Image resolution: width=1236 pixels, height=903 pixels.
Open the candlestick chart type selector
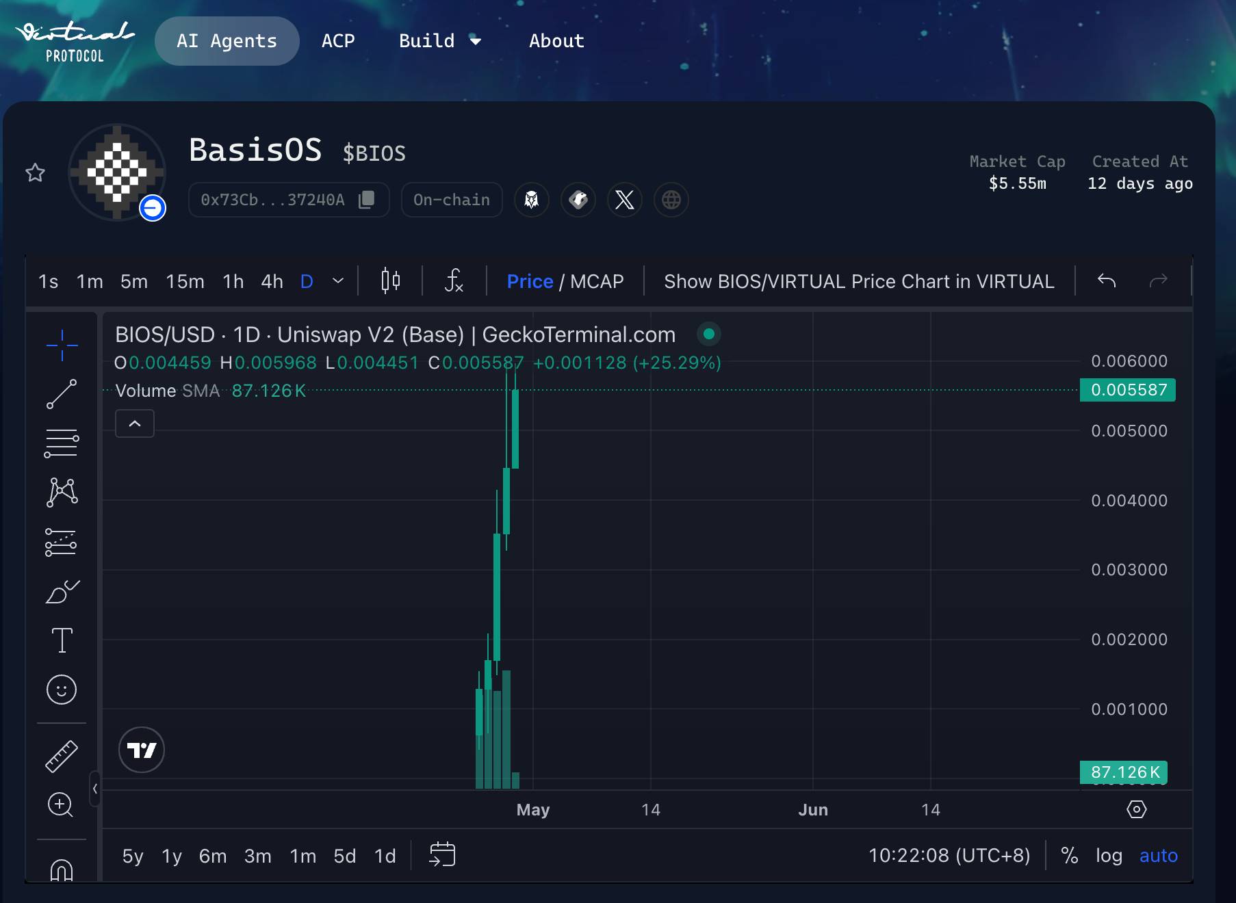390,280
